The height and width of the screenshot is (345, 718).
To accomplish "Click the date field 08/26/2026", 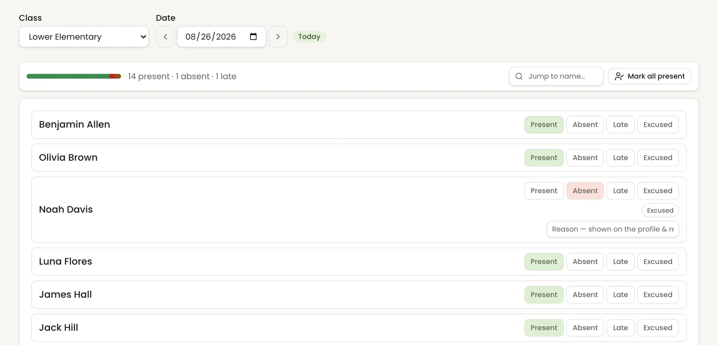I will (222, 37).
